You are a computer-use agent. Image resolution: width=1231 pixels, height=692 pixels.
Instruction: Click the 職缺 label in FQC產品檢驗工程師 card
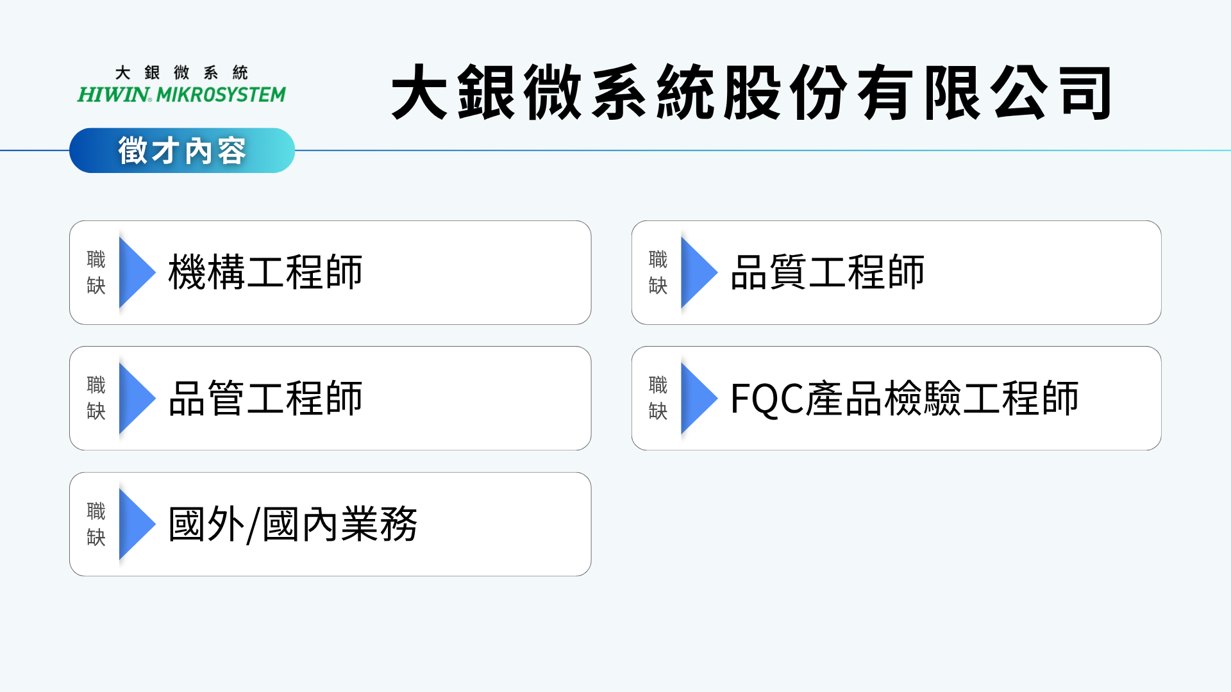pos(658,398)
